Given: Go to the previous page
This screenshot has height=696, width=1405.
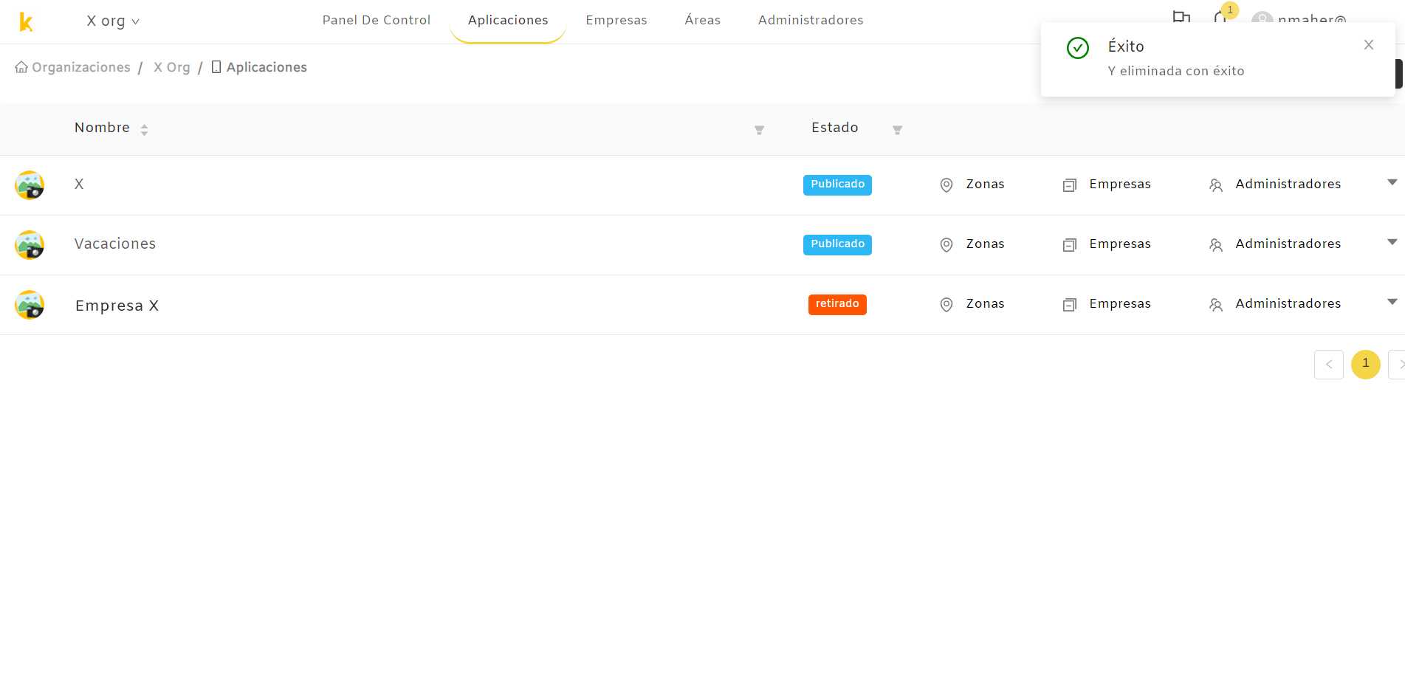Looking at the screenshot, I should click(x=1329, y=365).
